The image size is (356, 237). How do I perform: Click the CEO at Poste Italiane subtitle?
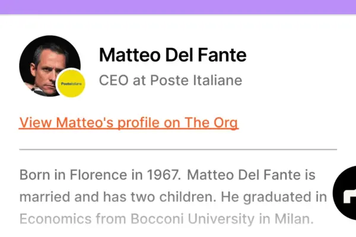click(x=170, y=80)
